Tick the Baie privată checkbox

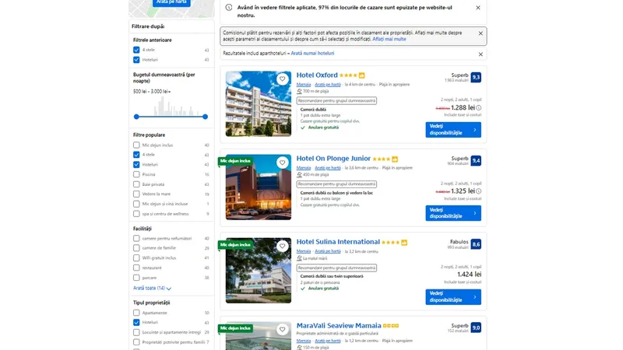pyautogui.click(x=136, y=184)
